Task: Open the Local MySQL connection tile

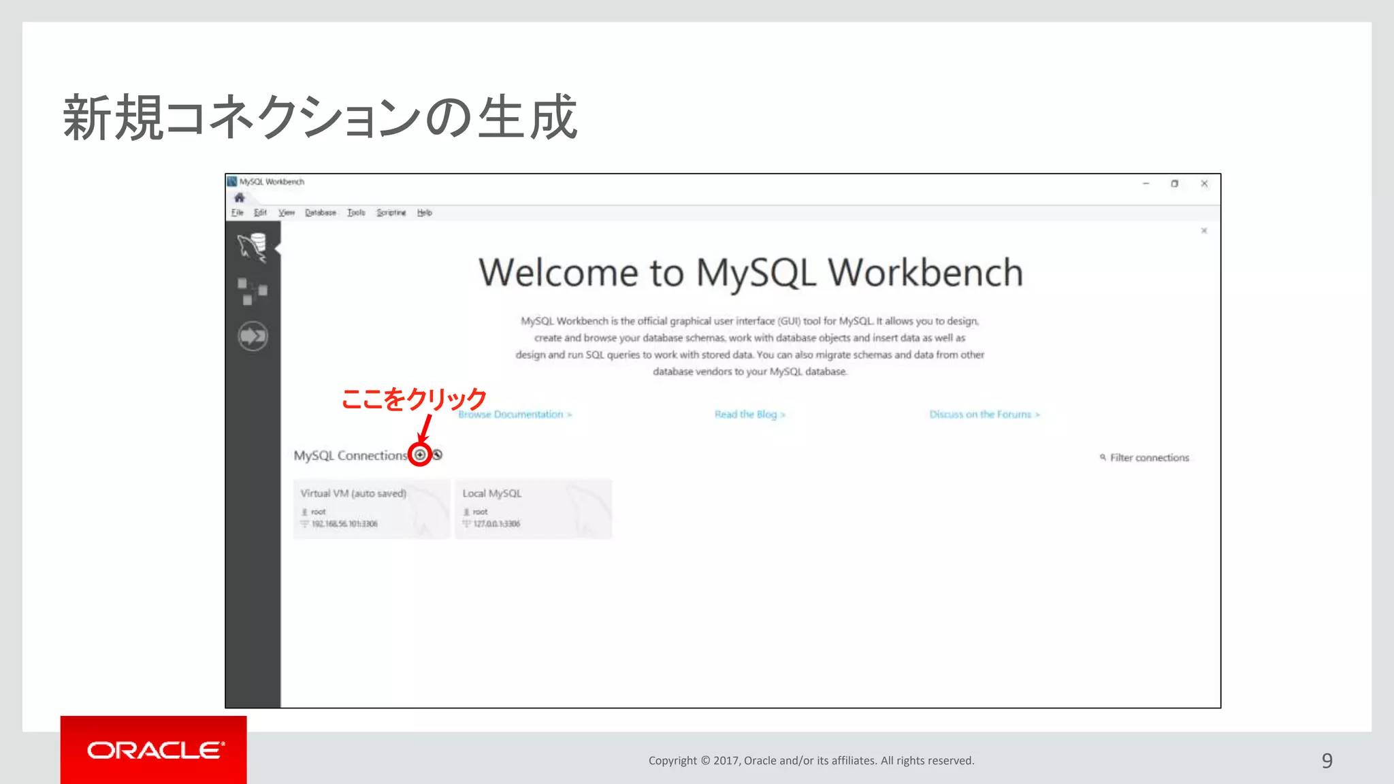Action: (534, 509)
